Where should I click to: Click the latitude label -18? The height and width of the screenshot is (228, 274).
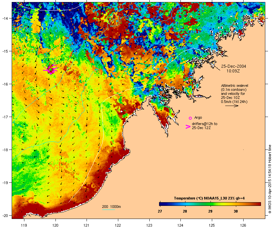coord(5,150)
